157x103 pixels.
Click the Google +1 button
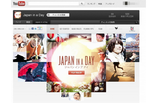tap(40, 29)
